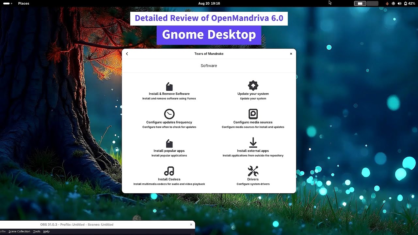
Task: Open the Help menu in OBS
Action: click(46, 231)
